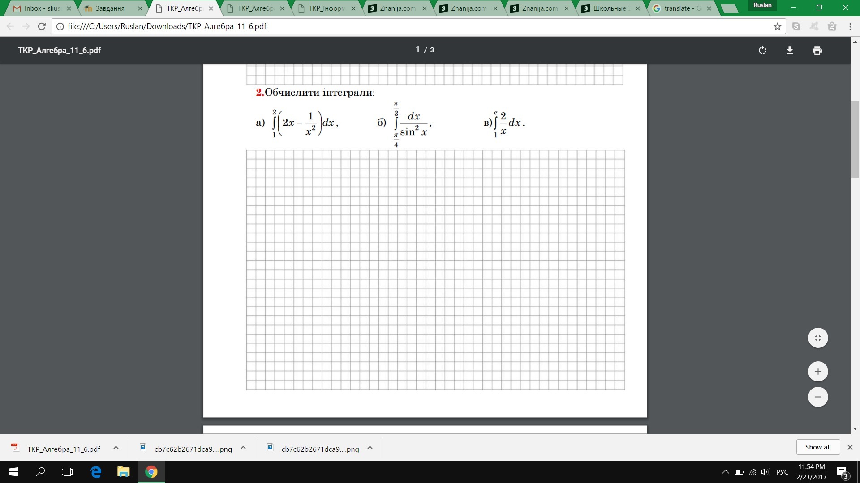
Task: Download the PDF file
Action: [790, 50]
